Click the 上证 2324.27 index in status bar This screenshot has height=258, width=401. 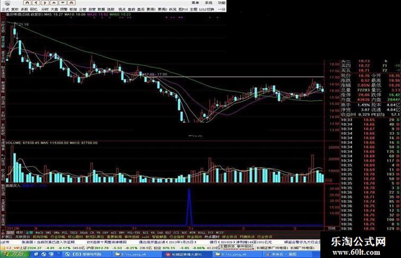31,248
